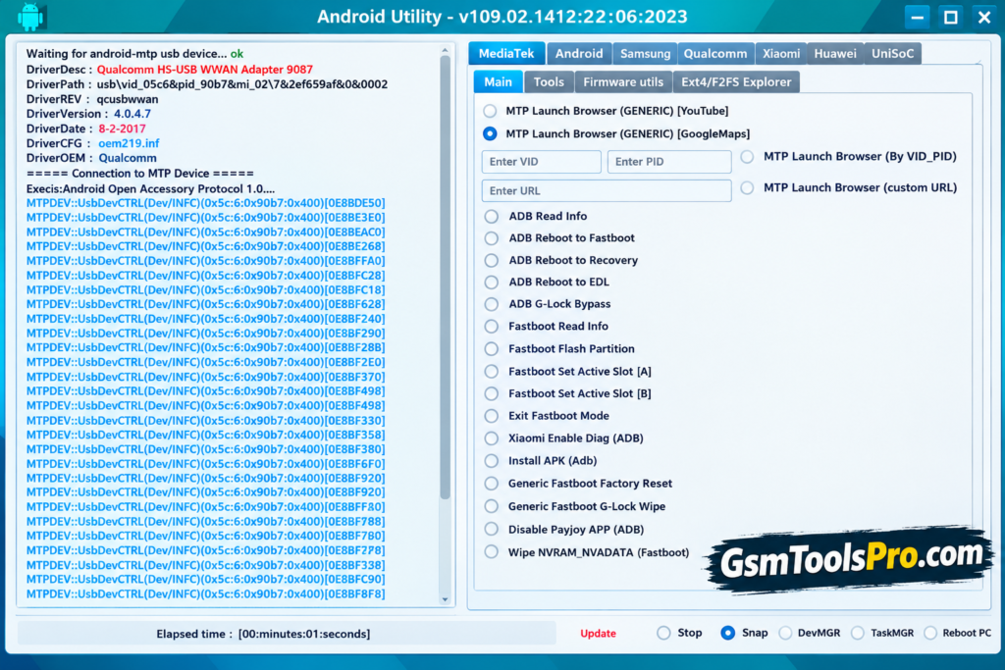
Task: Click the 'oem219.inf' driver config text
Action: (129, 143)
